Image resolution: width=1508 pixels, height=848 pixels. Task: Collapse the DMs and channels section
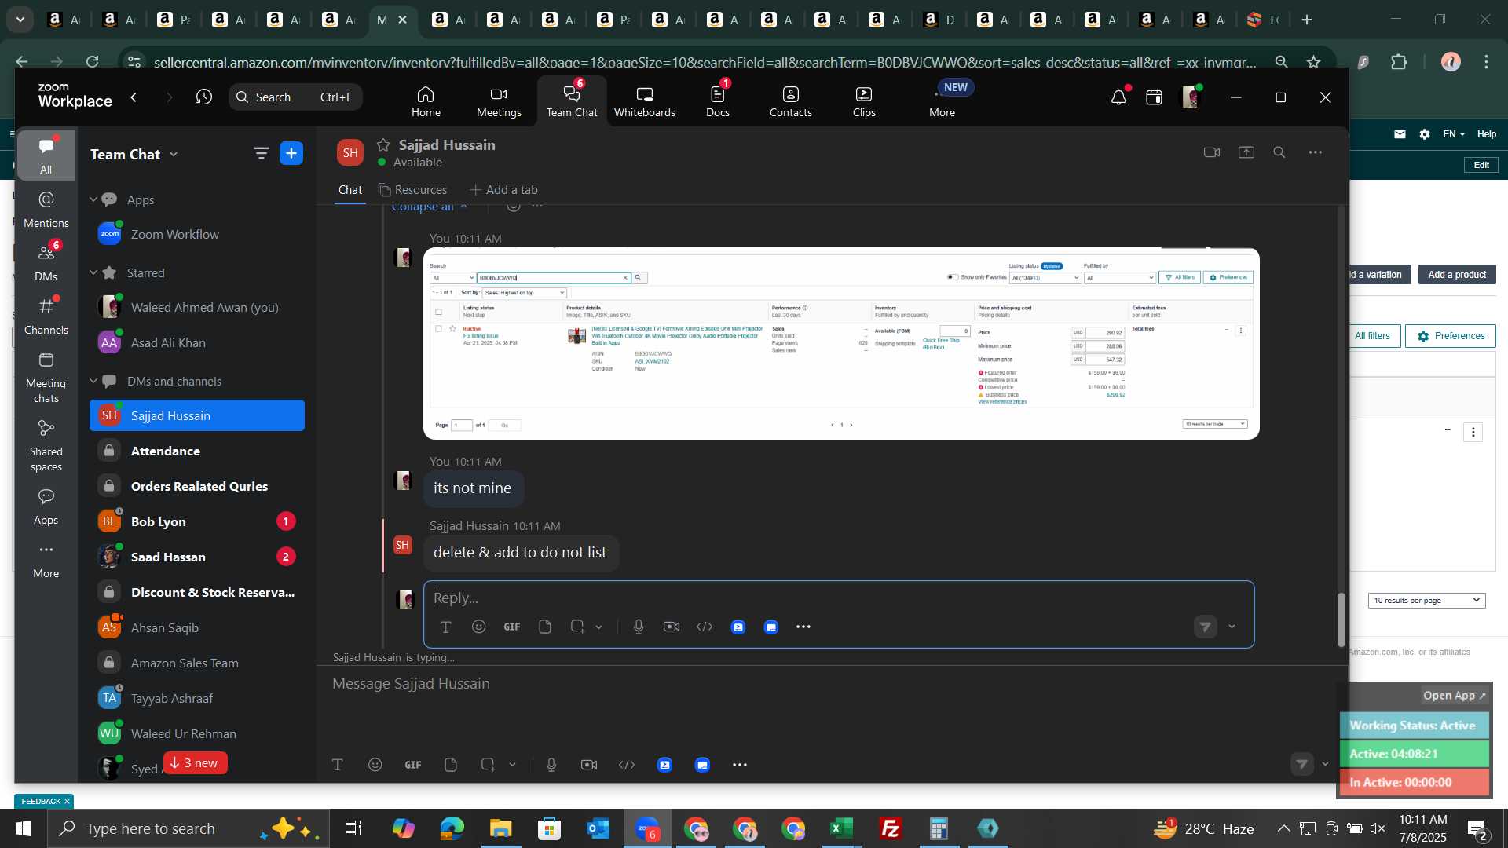tap(93, 381)
